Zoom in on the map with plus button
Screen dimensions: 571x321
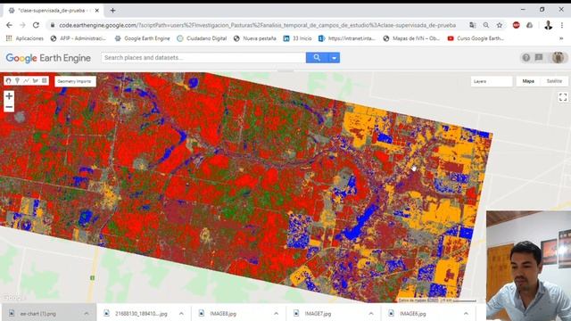tap(9, 96)
